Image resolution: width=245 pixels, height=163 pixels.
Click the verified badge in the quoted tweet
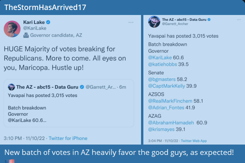pos(82,87)
